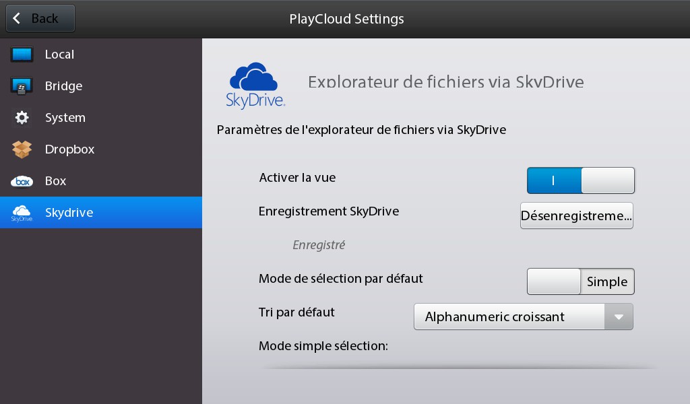Select the Dropbox menu entry
Image resolution: width=690 pixels, height=404 pixels.
point(101,149)
